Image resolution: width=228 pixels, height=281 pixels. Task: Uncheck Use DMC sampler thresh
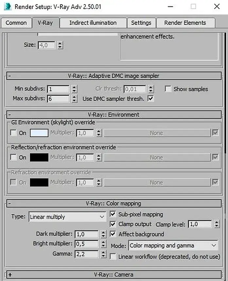coord(150,98)
